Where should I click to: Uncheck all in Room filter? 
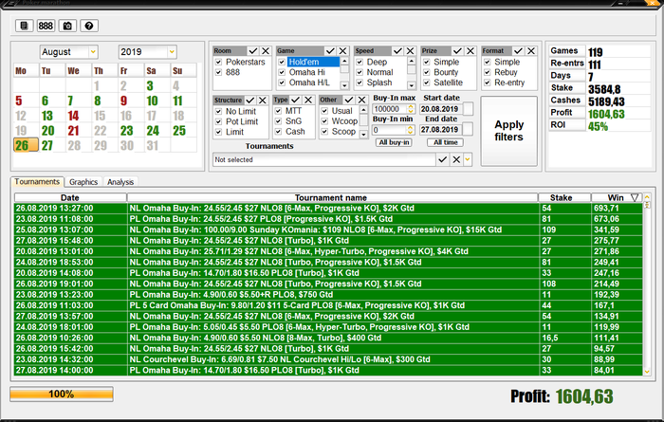(266, 51)
